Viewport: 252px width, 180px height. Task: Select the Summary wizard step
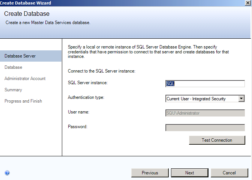[x=13, y=90]
